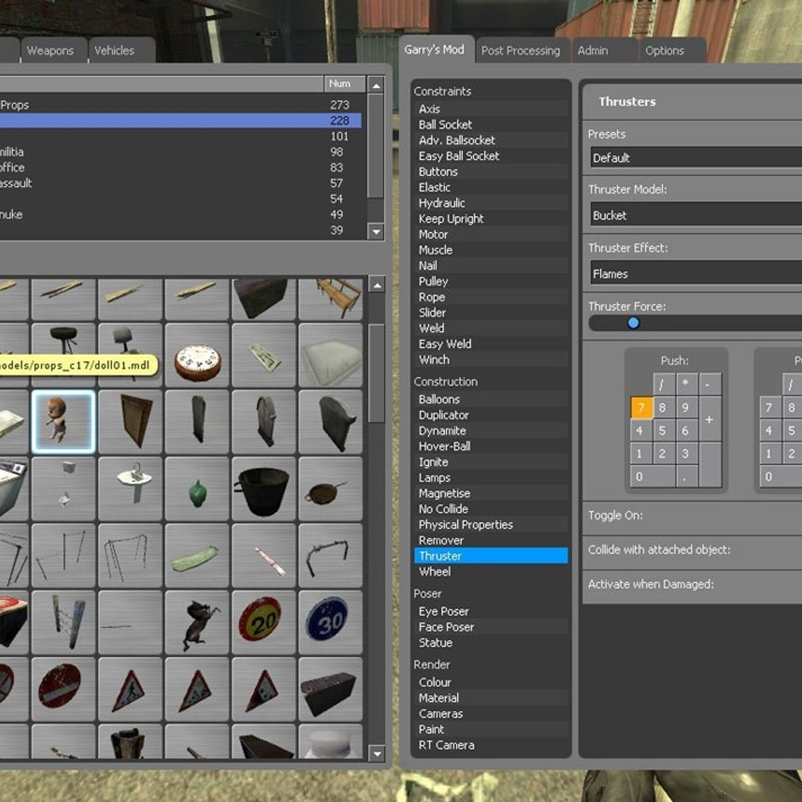Click the plus key on Push keypad
The height and width of the screenshot is (802, 802).
[x=709, y=419]
